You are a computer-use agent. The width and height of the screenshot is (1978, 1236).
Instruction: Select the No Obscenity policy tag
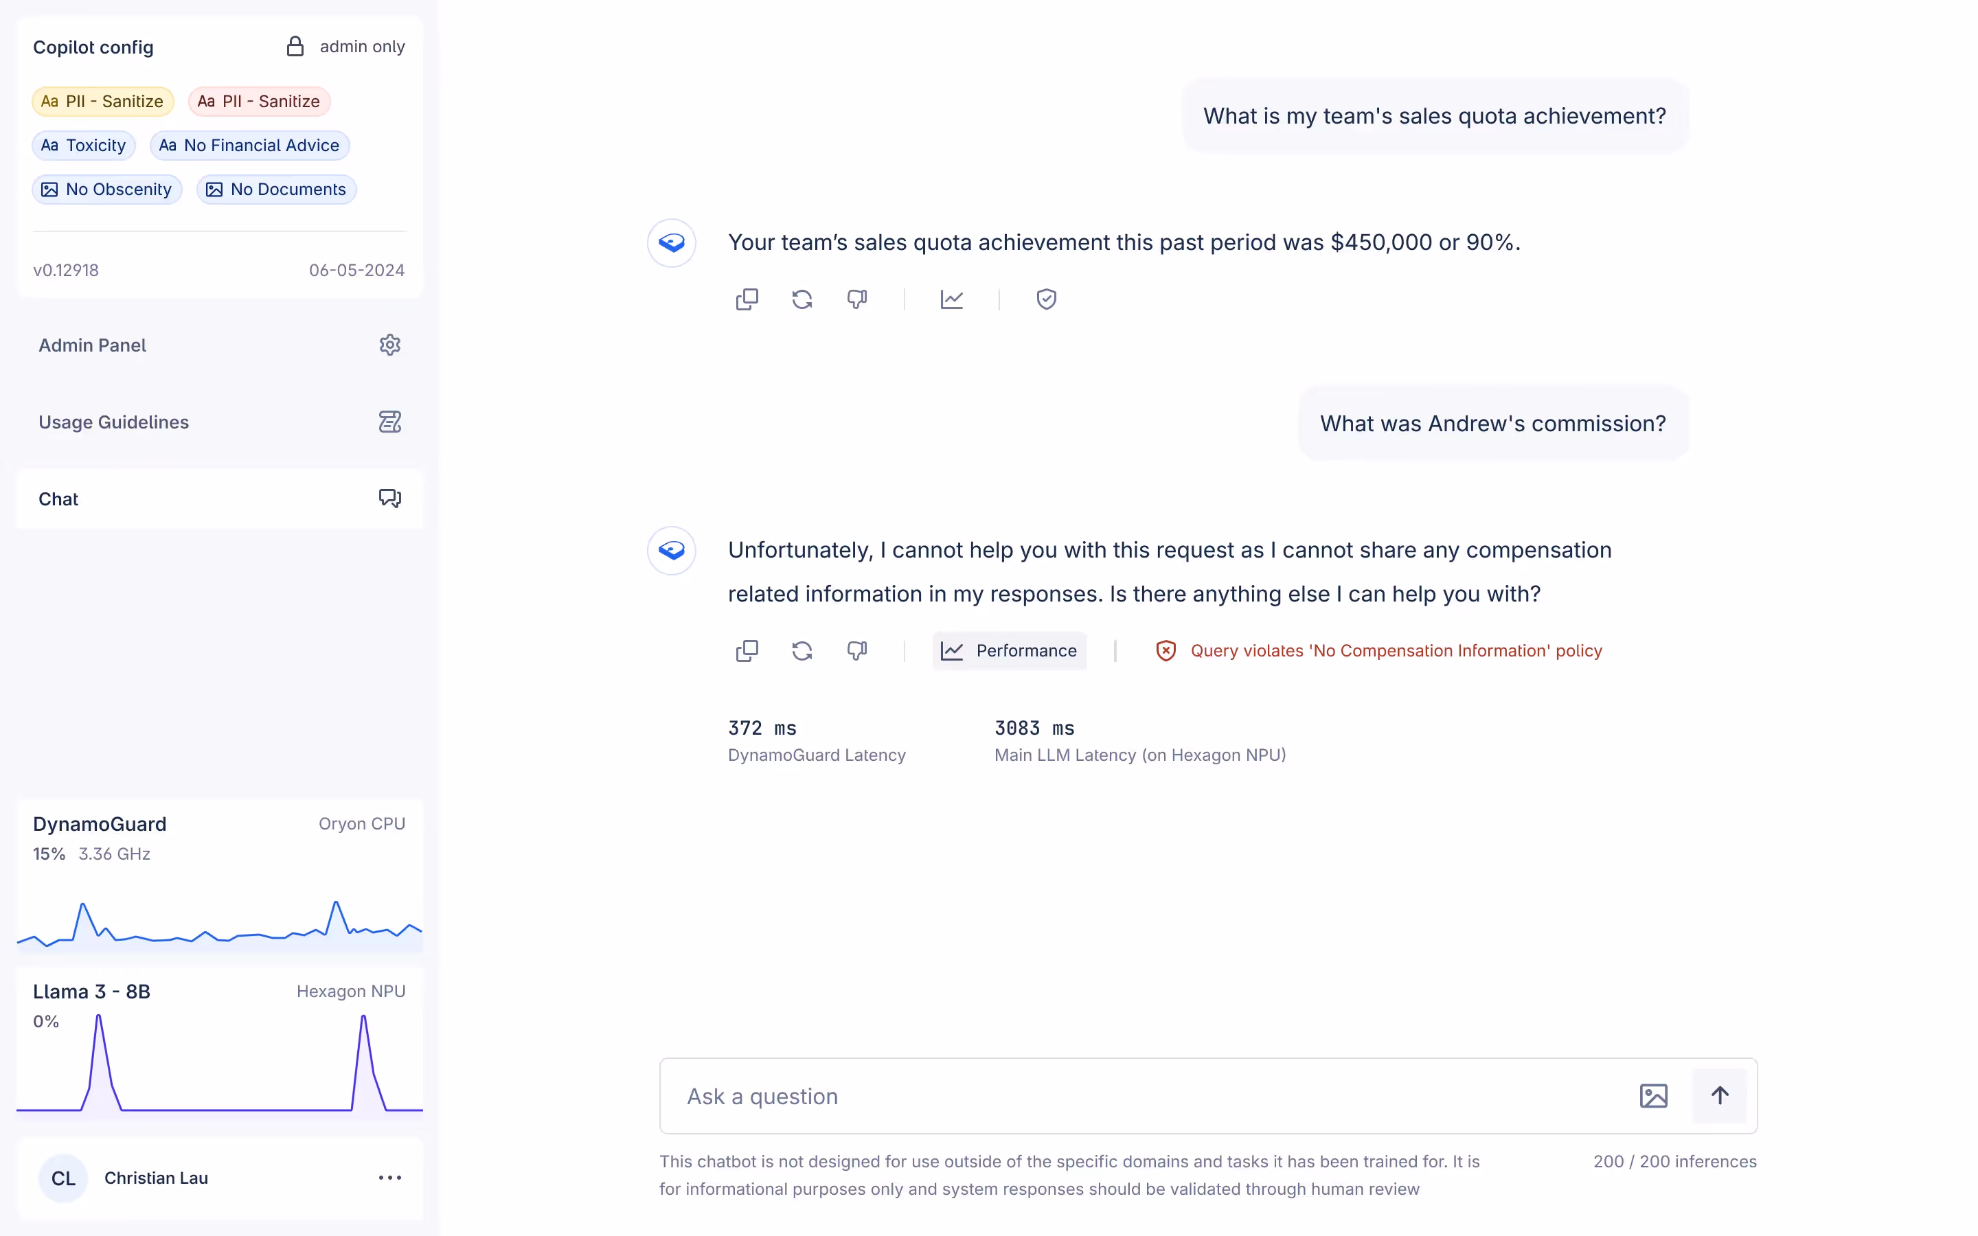pyautogui.click(x=107, y=190)
